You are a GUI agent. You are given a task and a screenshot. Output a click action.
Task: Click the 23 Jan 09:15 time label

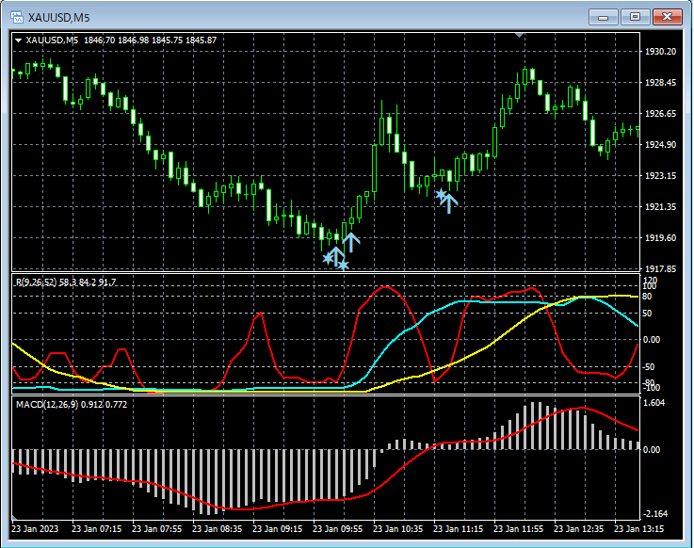pyautogui.click(x=278, y=529)
